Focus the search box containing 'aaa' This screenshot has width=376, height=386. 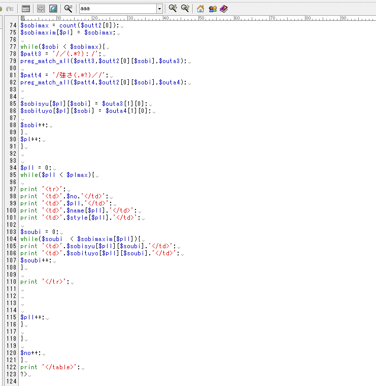click(x=118, y=9)
